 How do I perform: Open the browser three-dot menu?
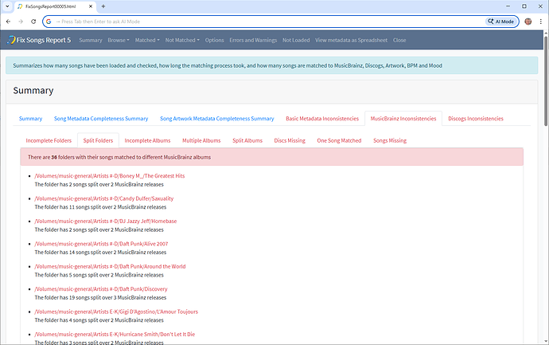tap(541, 22)
